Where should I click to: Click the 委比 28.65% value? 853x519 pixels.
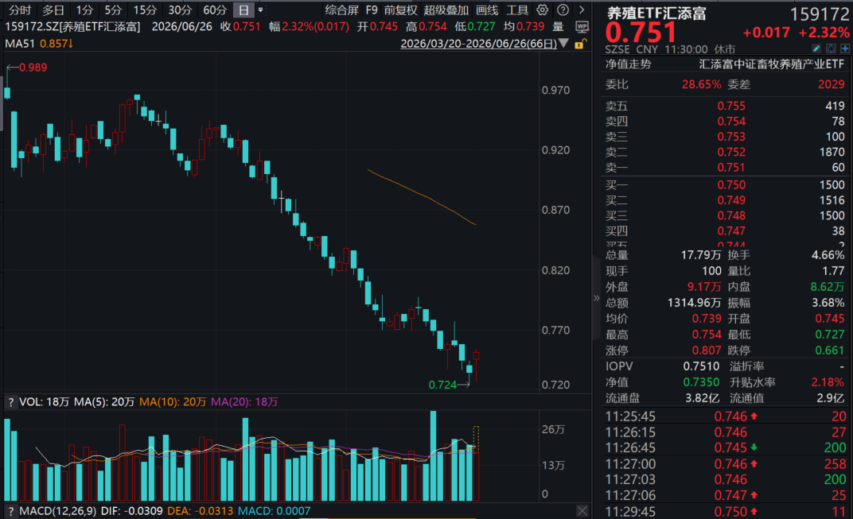(701, 84)
